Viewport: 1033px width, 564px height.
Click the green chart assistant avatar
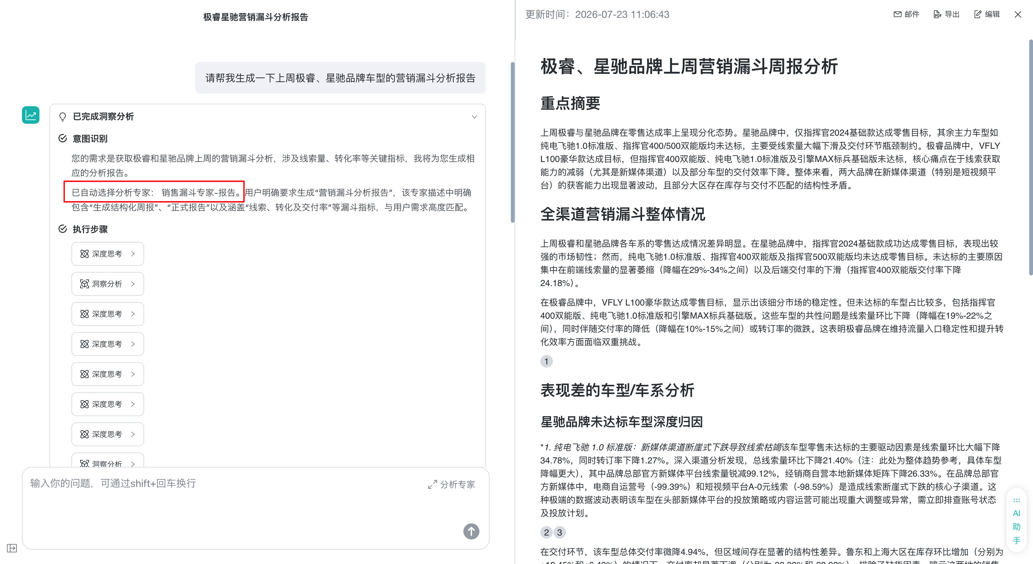[30, 115]
